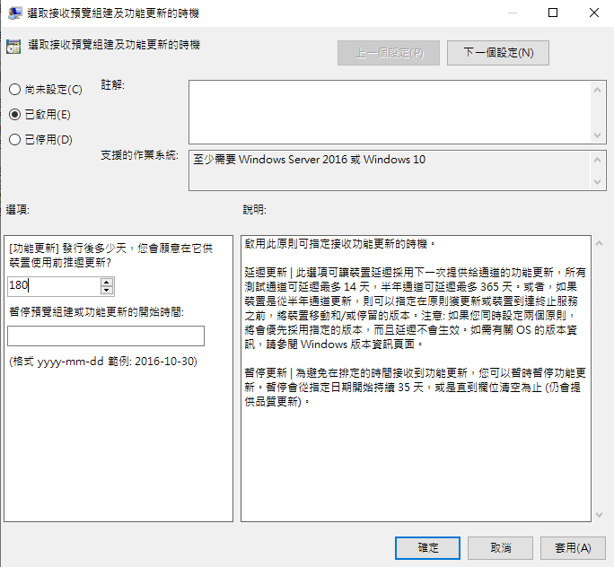Select the 已停用 radio button
This screenshot has height=567, width=614.
(x=13, y=140)
